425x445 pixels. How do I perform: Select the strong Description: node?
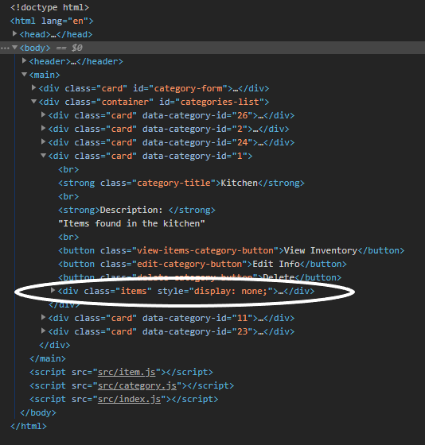pyautogui.click(x=137, y=210)
